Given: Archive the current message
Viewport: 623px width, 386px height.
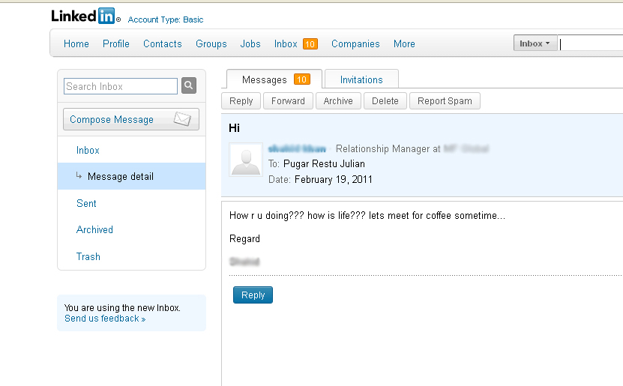Looking at the screenshot, I should [338, 101].
